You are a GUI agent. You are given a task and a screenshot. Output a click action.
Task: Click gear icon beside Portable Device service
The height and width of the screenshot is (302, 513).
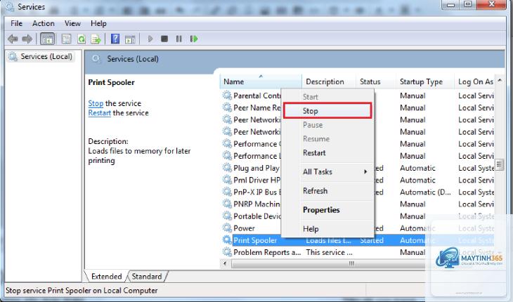(x=227, y=216)
